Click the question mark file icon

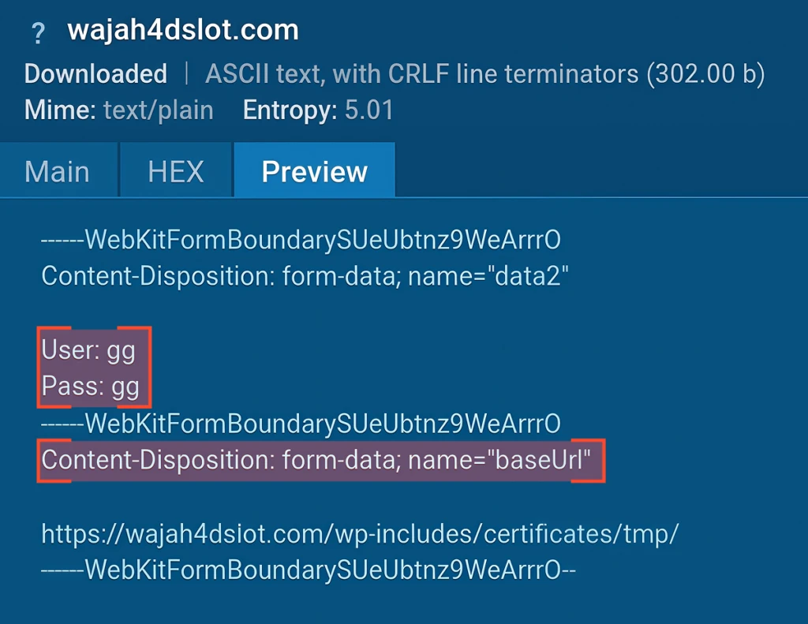tap(37, 33)
